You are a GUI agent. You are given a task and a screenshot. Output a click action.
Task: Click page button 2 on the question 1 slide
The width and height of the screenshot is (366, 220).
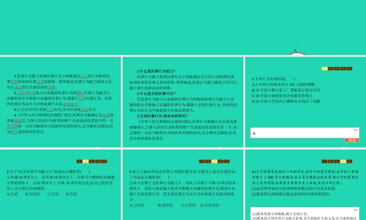331,69
